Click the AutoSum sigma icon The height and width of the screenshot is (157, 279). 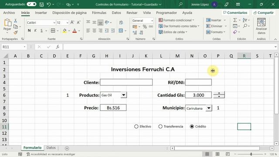coord(235,20)
